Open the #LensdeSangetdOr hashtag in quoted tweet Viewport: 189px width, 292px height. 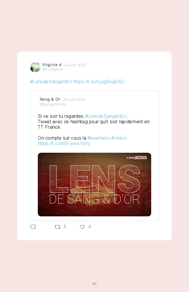click(x=106, y=116)
